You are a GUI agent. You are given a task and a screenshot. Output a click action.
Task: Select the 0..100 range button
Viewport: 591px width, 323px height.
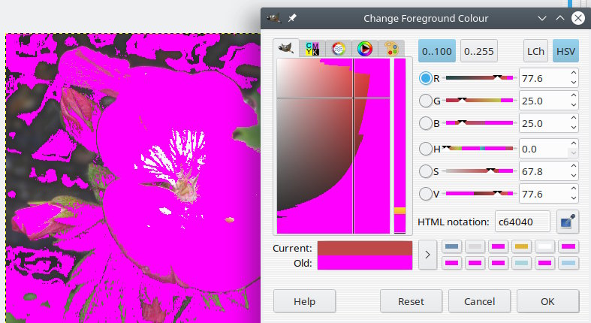(x=437, y=51)
